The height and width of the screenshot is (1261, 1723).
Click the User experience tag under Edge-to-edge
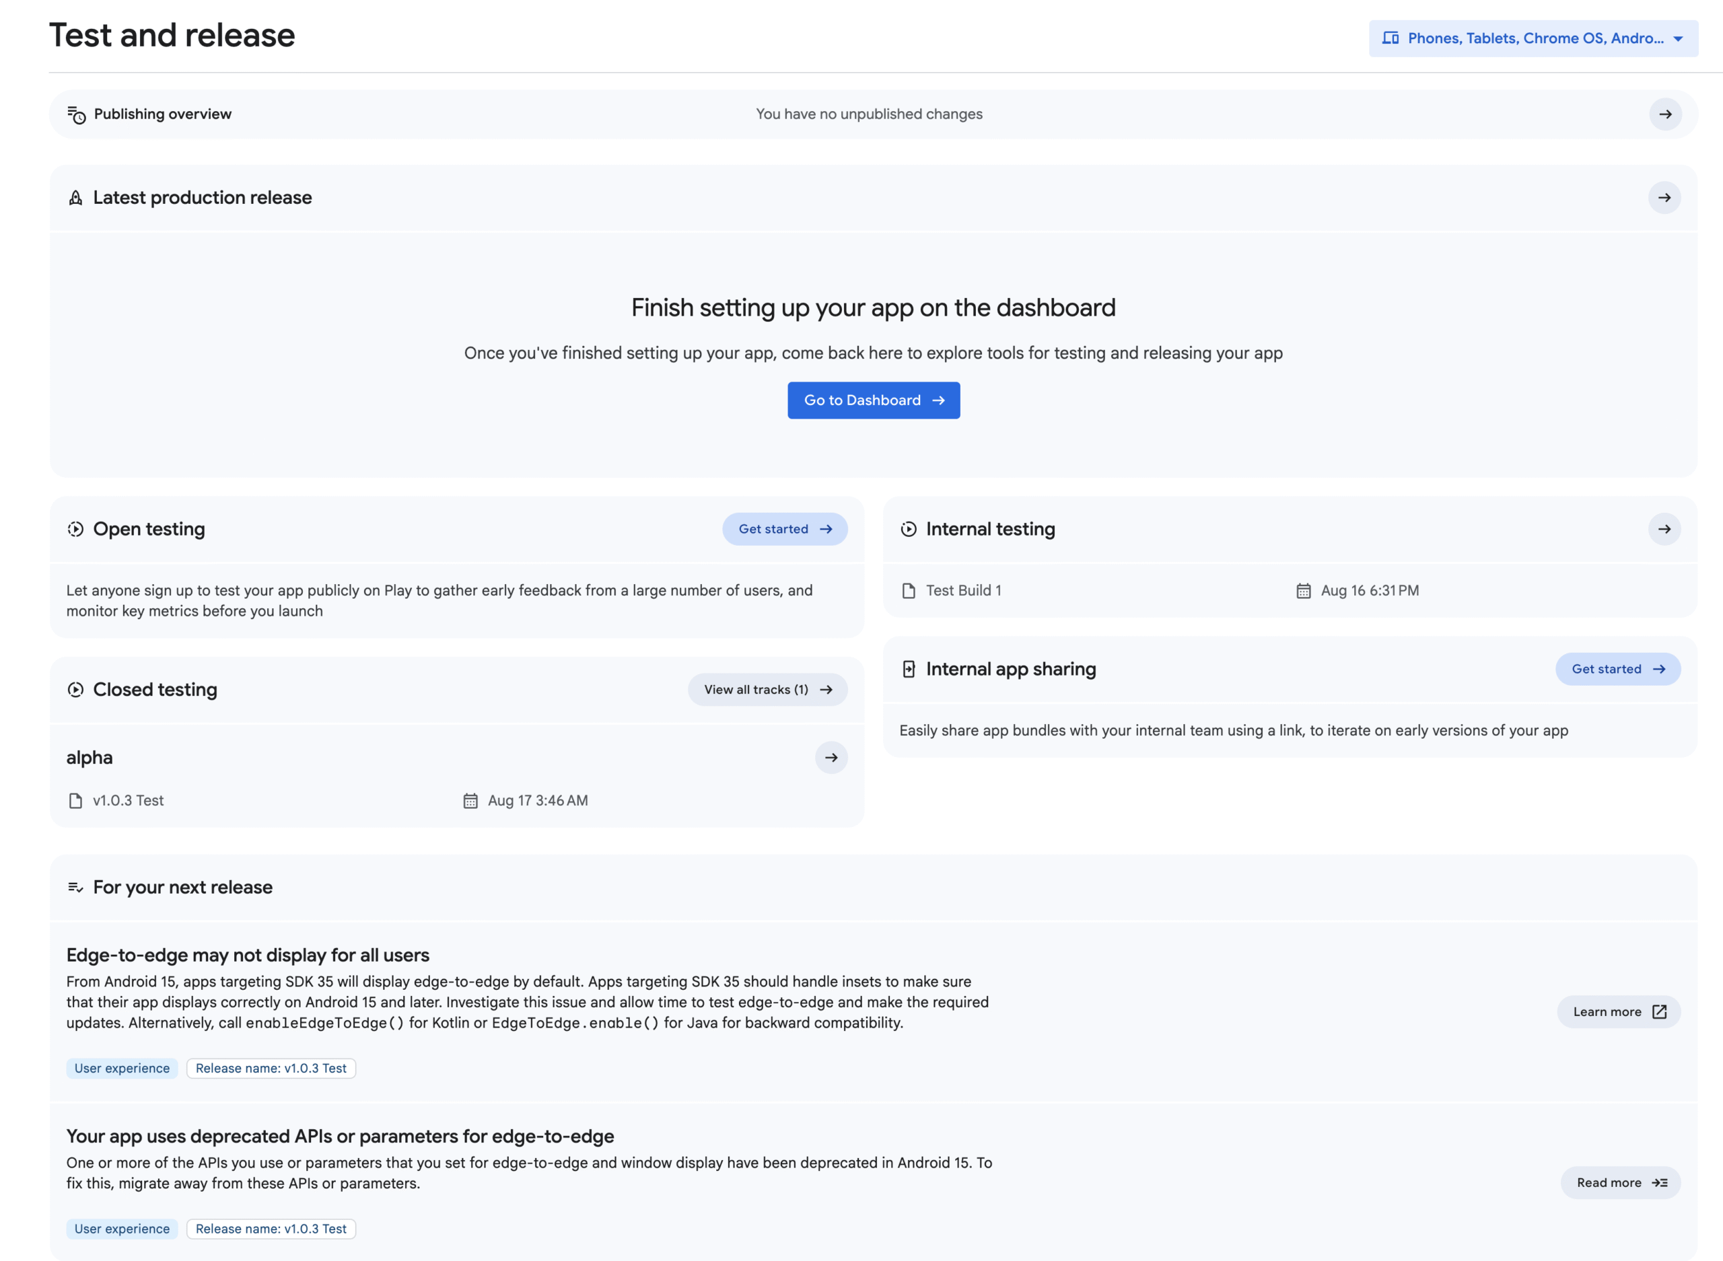coord(122,1069)
